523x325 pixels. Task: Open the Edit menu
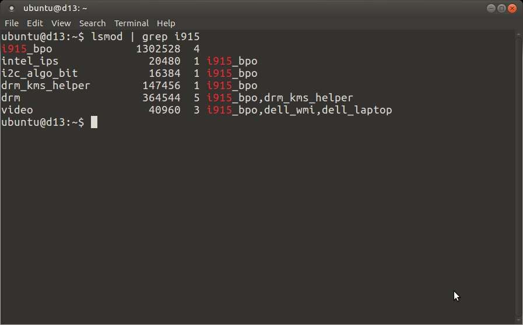pyautogui.click(x=34, y=23)
